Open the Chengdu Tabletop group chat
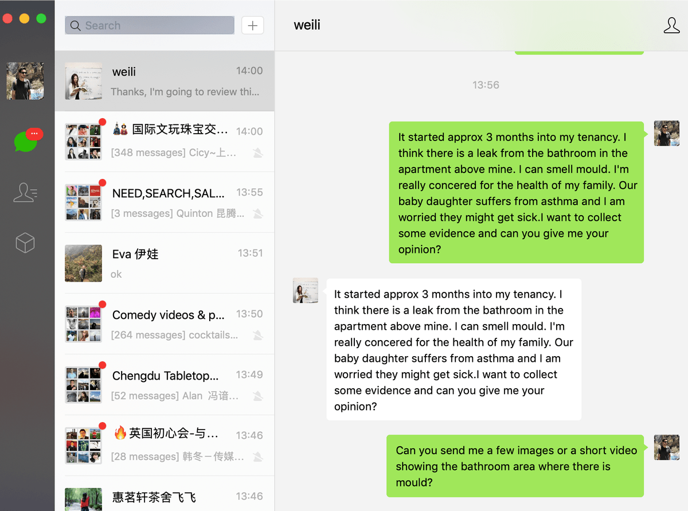Viewport: 688px width, 511px height. [x=165, y=385]
